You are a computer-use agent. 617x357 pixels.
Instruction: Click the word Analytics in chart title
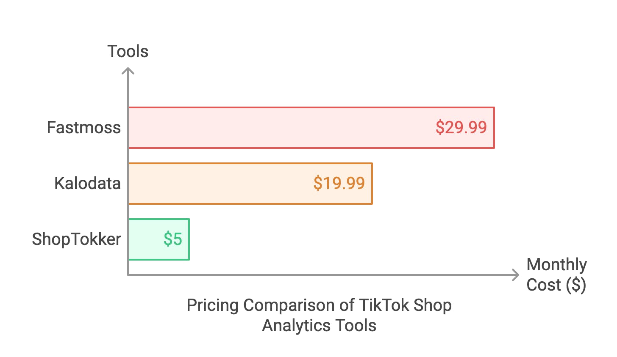[297, 326]
